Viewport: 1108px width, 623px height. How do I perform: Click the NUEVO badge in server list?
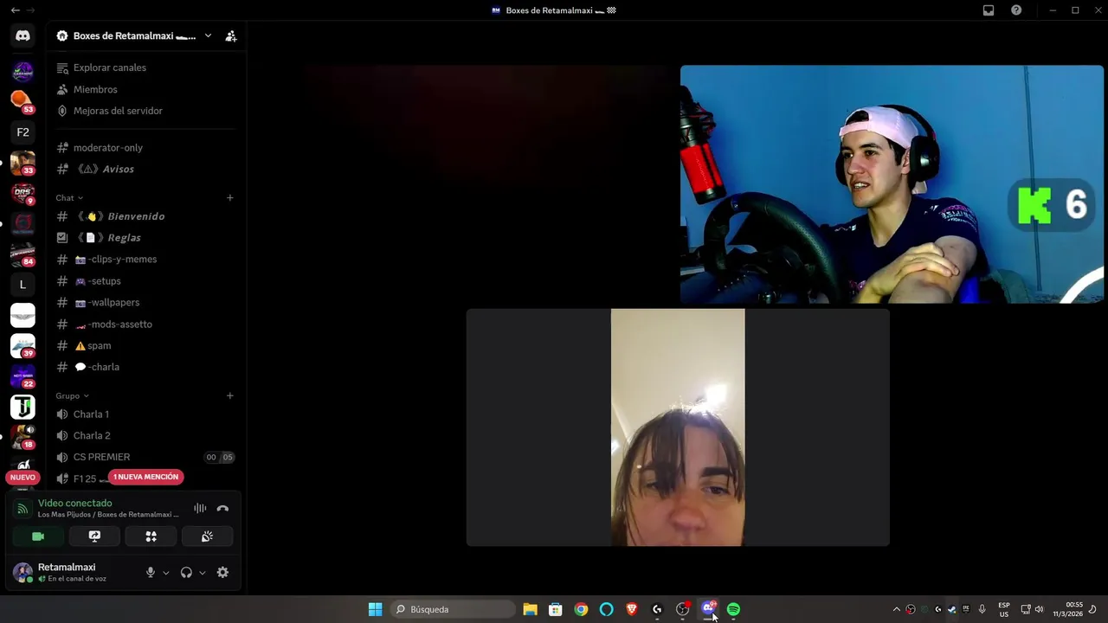point(23,478)
